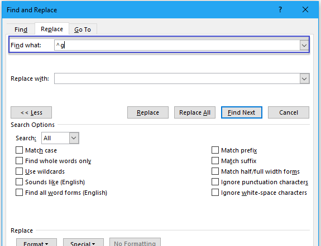Image resolution: width=321 pixels, height=246 pixels.
Task: Toggle the Match prefix checkbox
Action: coord(215,150)
